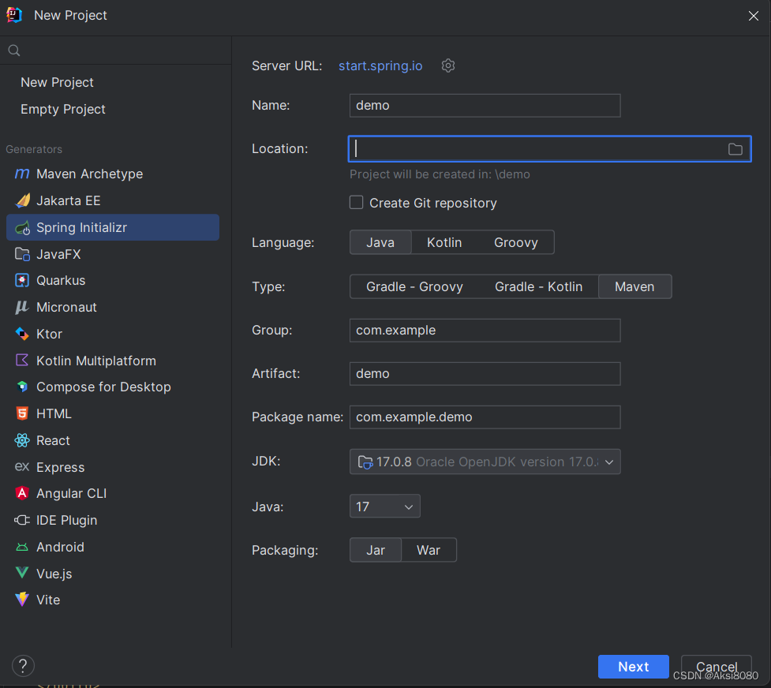
Task: Click the JavaFX folder icon
Action: (x=22, y=254)
